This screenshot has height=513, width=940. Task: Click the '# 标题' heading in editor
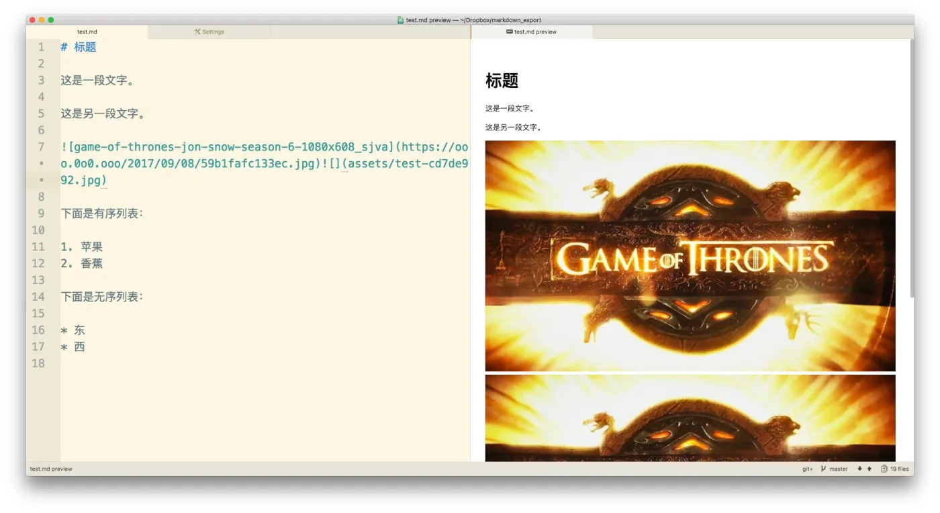[x=79, y=47]
